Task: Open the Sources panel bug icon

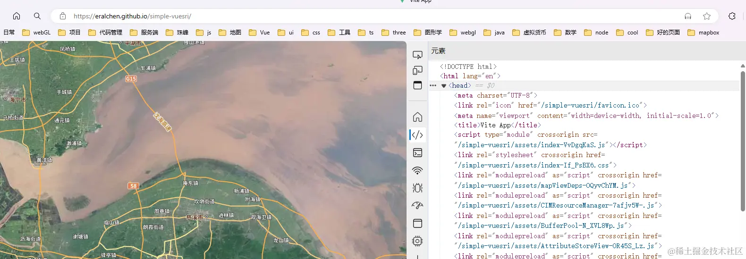Action: click(x=417, y=188)
